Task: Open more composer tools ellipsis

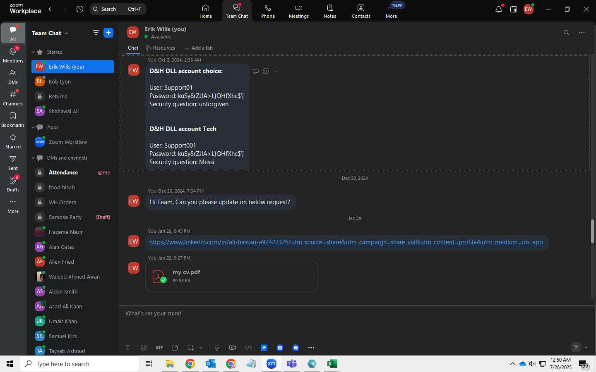Action: coord(311,348)
